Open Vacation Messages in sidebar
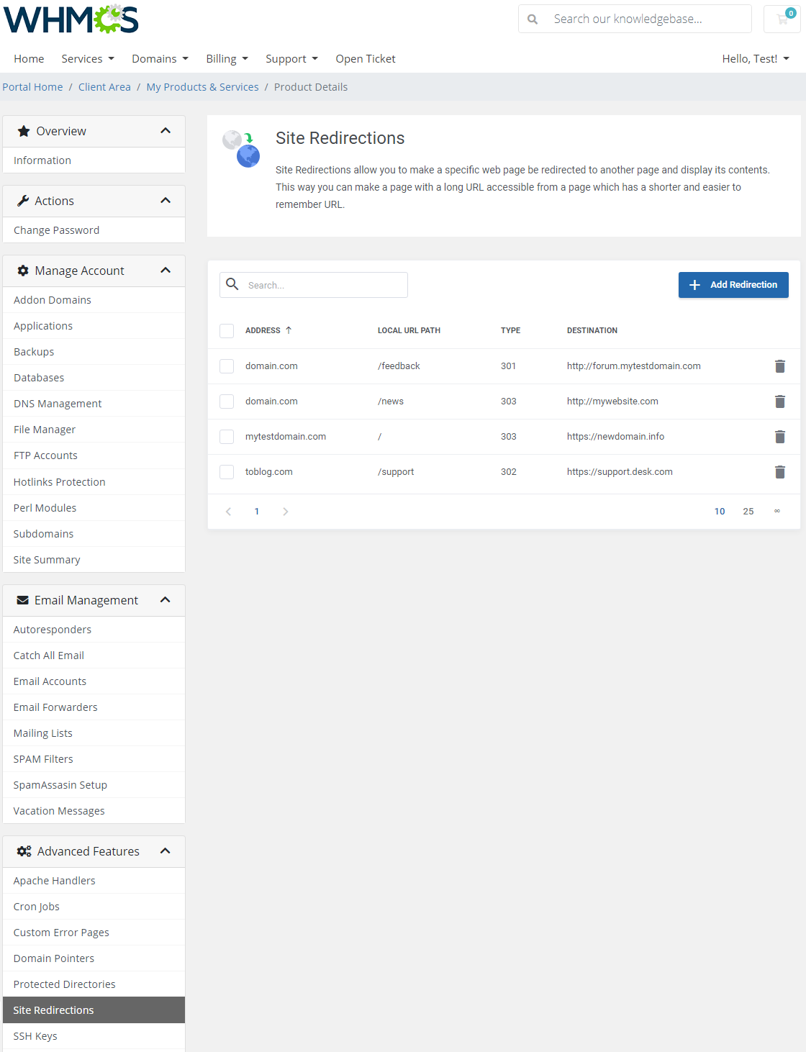 pyautogui.click(x=94, y=811)
